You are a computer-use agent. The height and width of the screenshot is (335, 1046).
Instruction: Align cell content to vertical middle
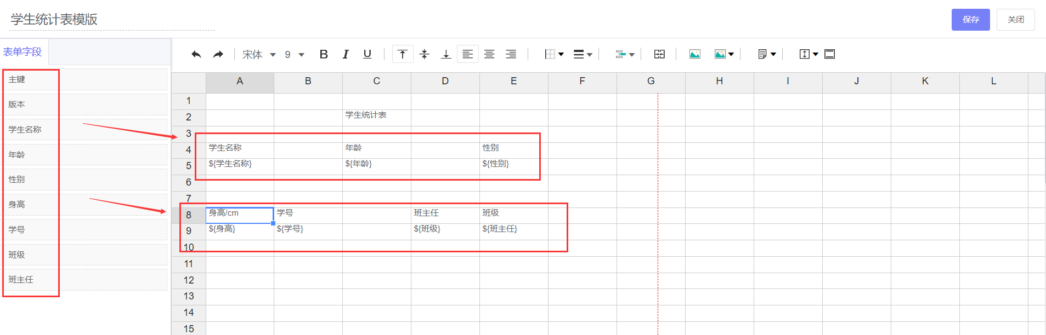coord(424,54)
